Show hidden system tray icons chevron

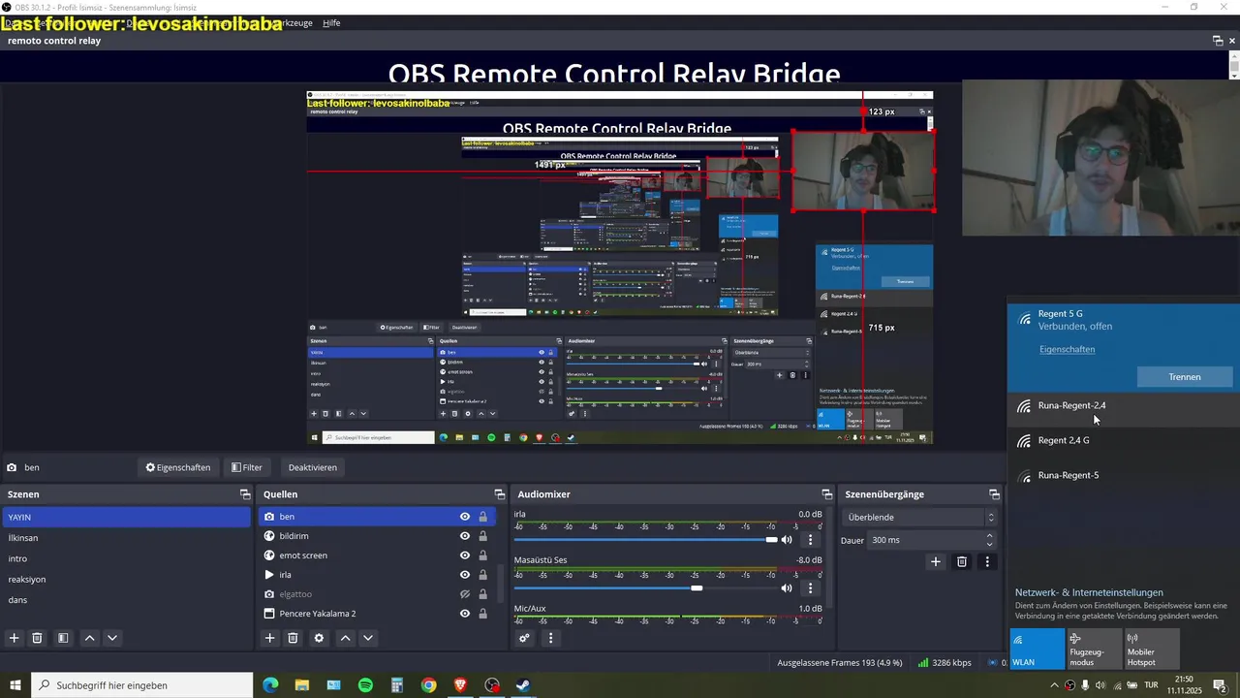click(1054, 685)
